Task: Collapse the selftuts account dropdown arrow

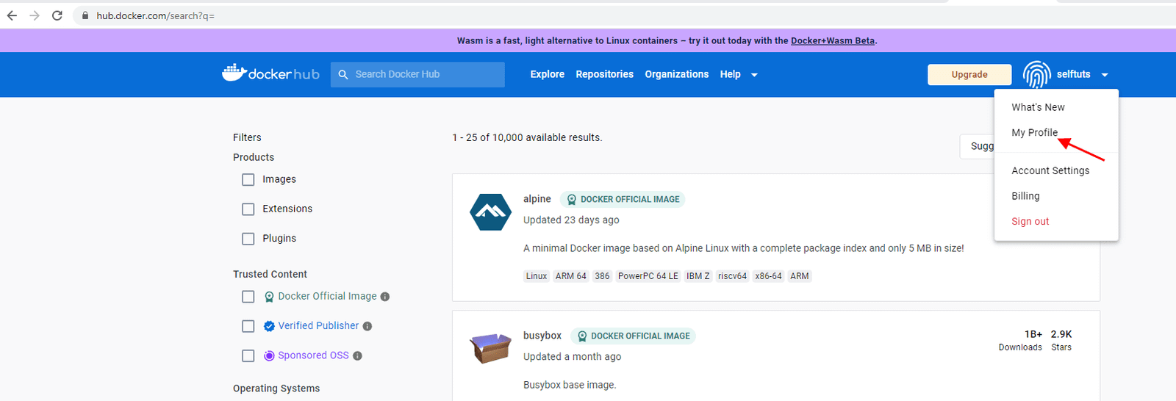Action: click(x=1105, y=75)
